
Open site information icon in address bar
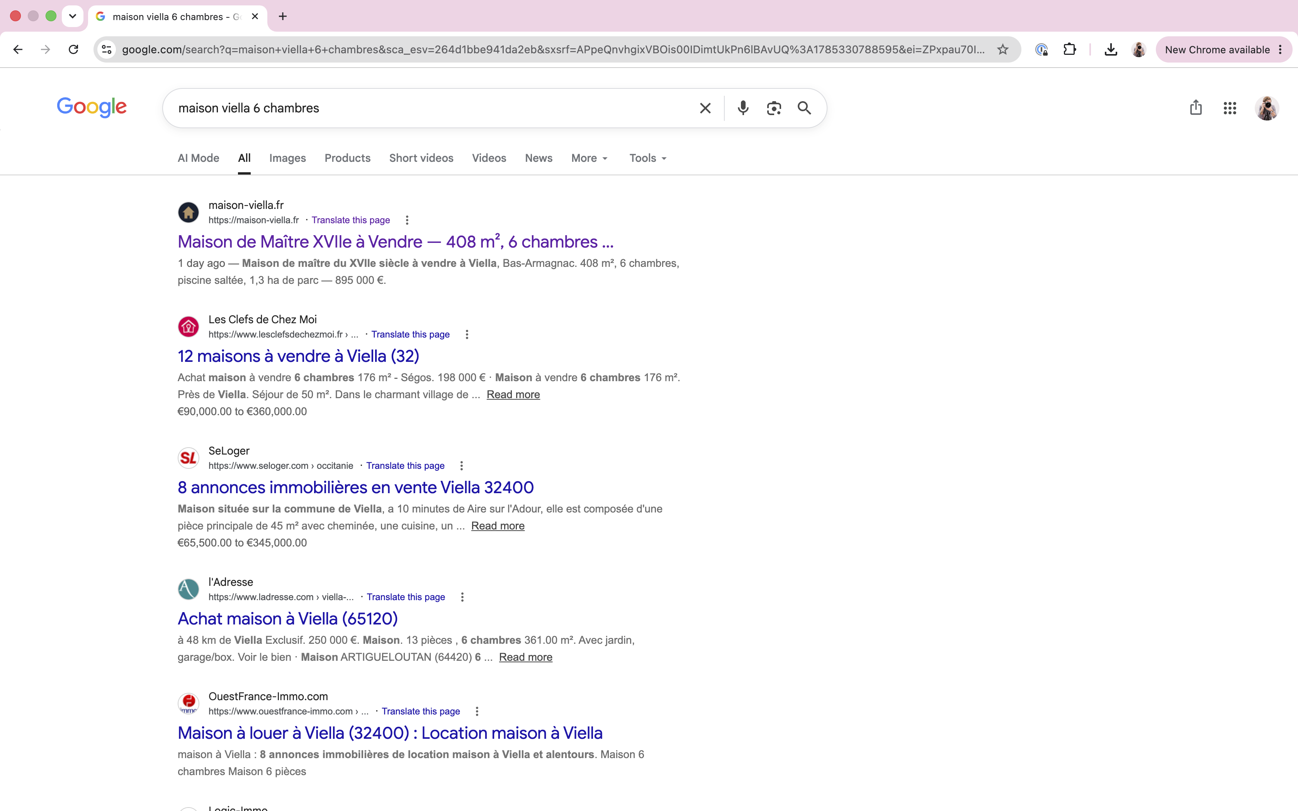click(x=107, y=49)
